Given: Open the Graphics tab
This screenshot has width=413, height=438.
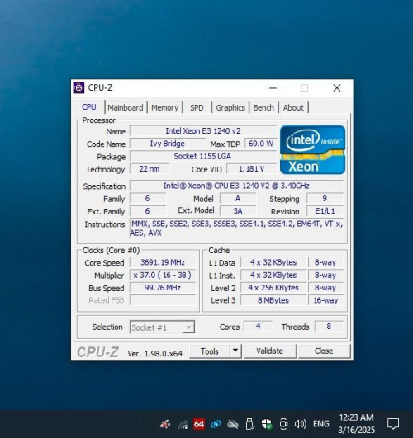Looking at the screenshot, I should tap(230, 107).
